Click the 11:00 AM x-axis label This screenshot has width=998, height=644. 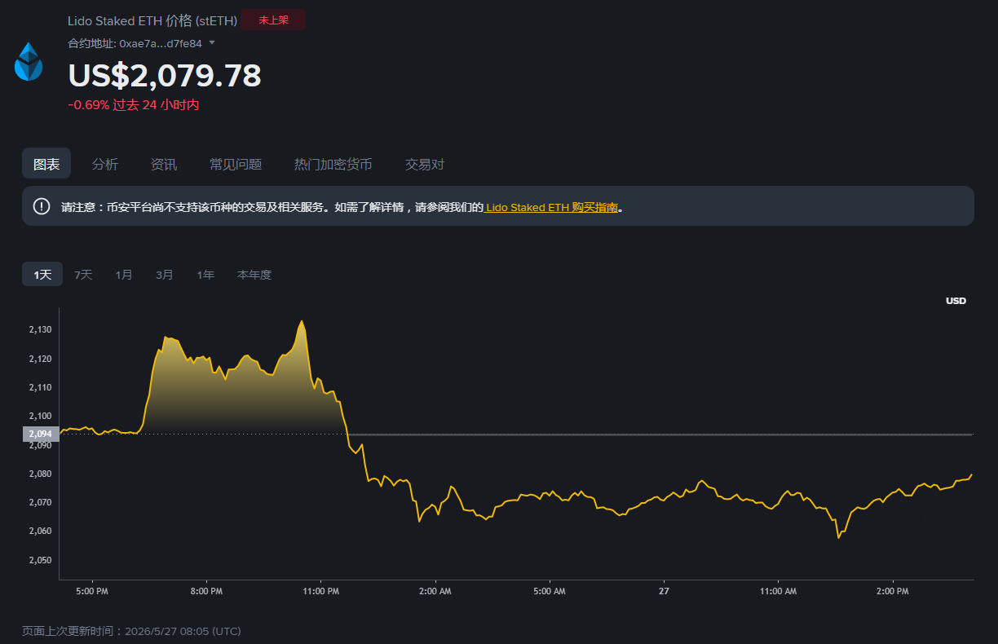[x=778, y=591]
